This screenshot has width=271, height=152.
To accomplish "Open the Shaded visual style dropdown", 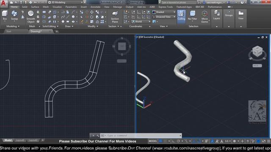I will click(x=164, y=12).
